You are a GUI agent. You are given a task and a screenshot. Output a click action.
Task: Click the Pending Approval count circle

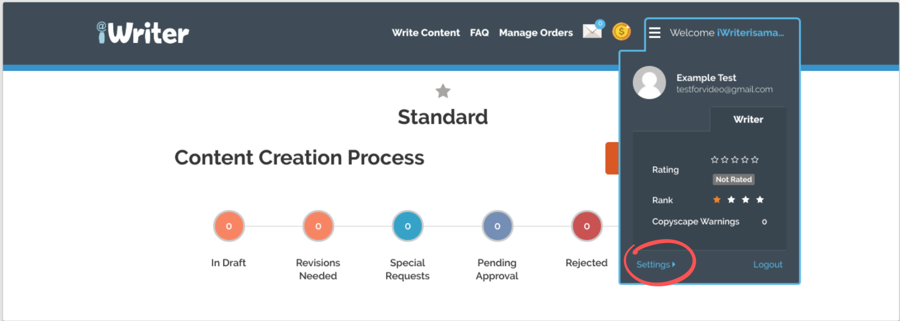point(497,226)
